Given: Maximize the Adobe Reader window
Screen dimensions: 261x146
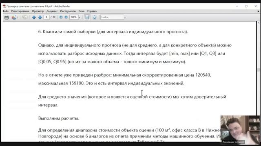Looking at the screenshot, I should tap(246, 6).
